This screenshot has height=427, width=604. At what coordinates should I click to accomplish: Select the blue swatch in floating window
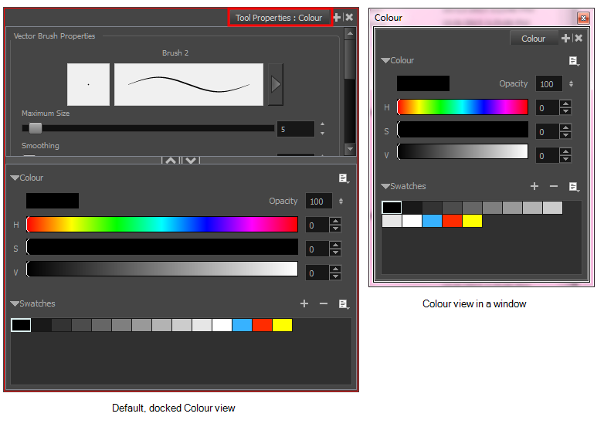click(x=432, y=221)
